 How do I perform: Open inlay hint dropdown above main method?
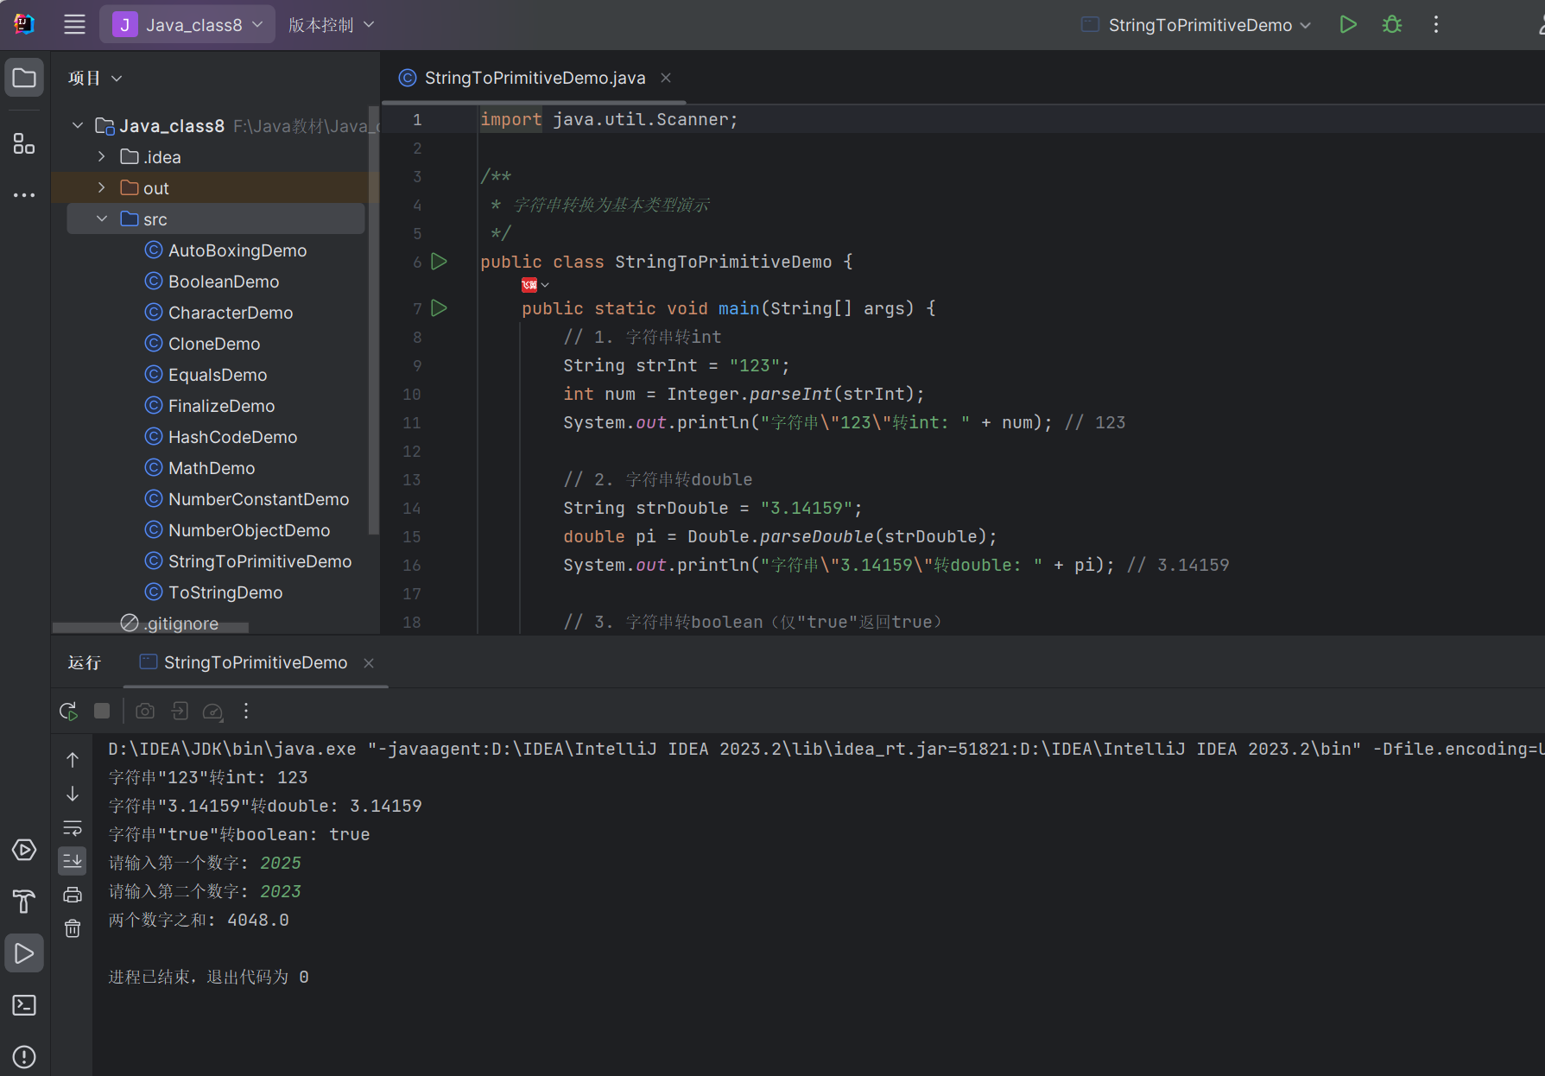535,285
